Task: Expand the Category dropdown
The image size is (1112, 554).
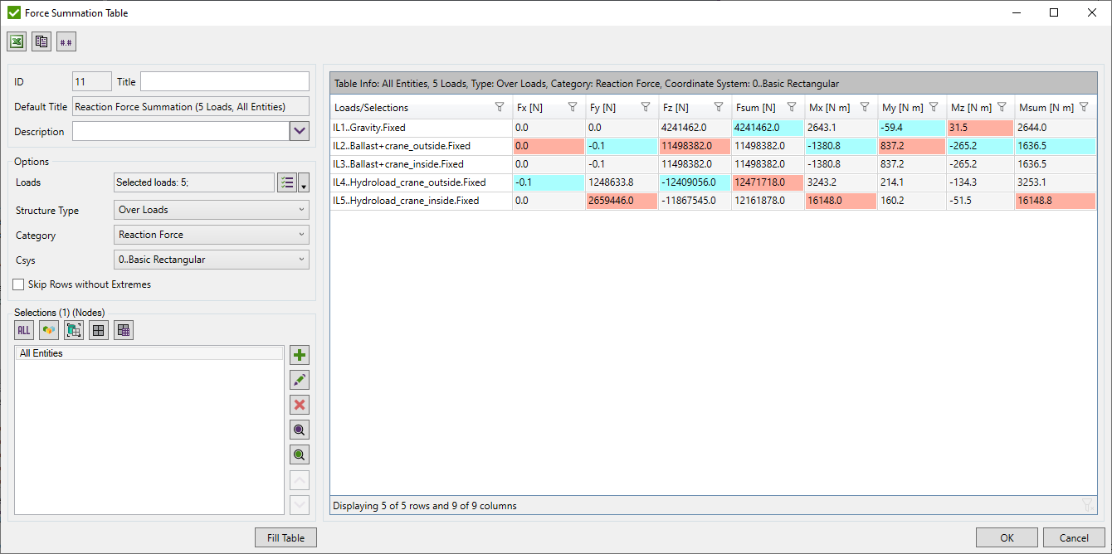Action: (211, 235)
